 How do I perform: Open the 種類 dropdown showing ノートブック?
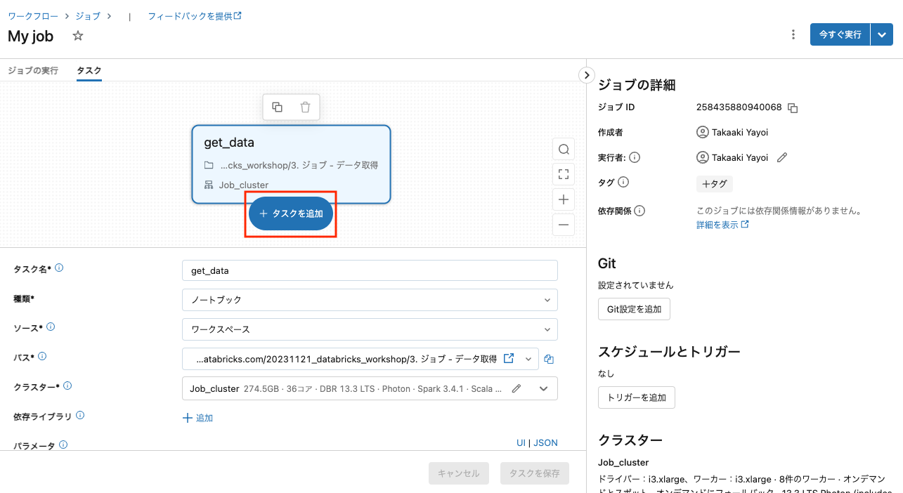pyautogui.click(x=370, y=300)
